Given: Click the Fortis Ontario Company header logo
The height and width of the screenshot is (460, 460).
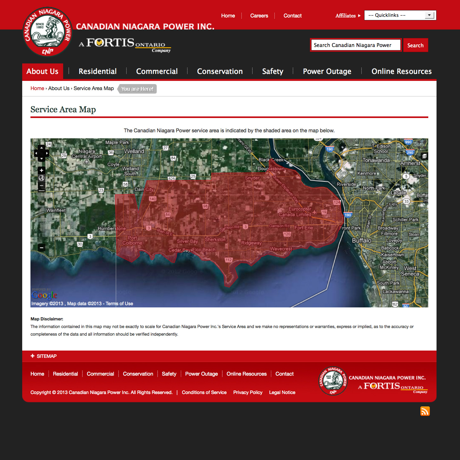Looking at the screenshot, I should [x=125, y=45].
